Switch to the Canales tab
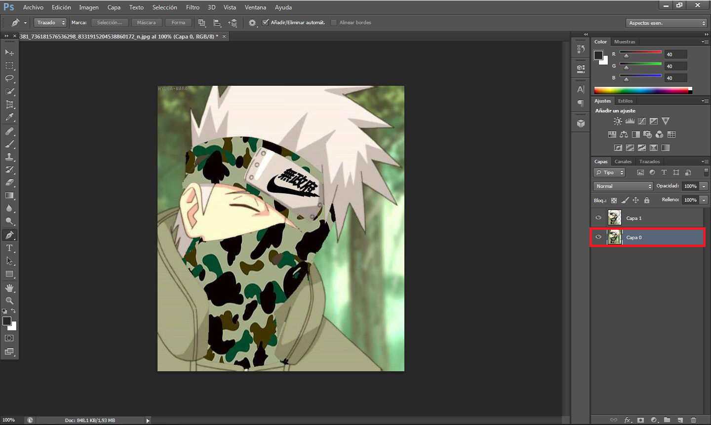The height and width of the screenshot is (425, 711). [623, 162]
